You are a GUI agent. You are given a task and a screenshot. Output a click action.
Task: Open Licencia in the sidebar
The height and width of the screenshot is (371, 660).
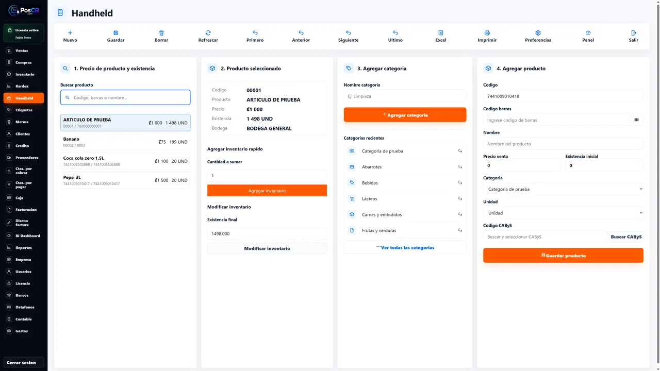pos(24,283)
